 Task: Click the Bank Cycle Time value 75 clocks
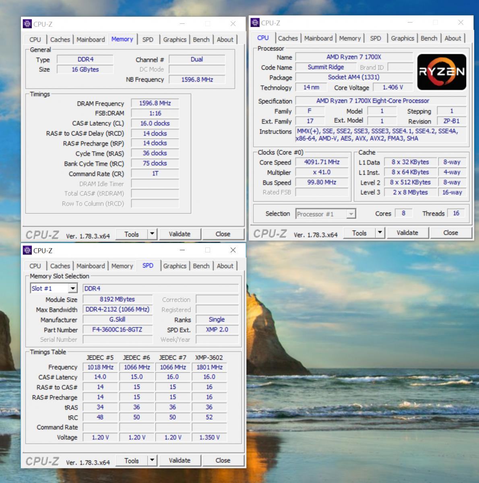tap(155, 163)
